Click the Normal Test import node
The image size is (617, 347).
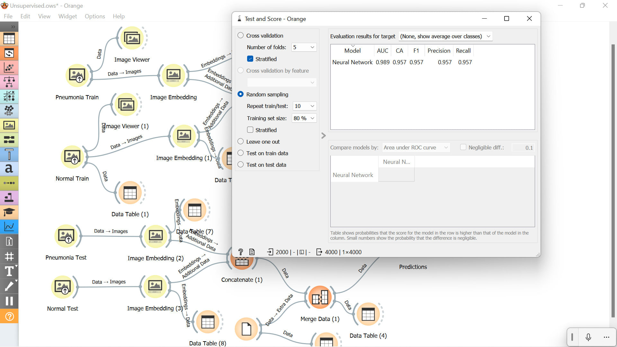coord(63,287)
